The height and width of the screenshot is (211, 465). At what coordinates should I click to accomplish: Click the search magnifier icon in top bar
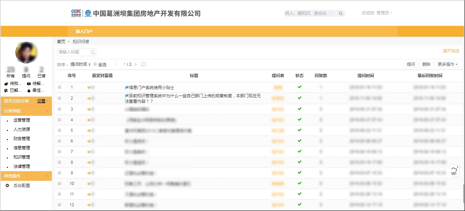[341, 13]
